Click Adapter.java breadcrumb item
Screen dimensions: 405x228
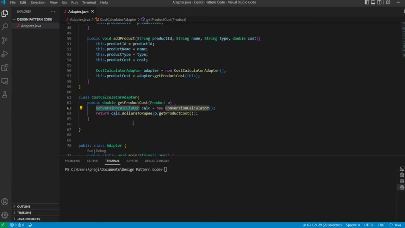tap(80, 19)
